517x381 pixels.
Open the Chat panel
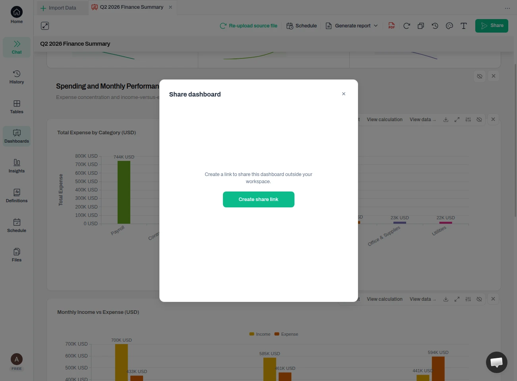tap(17, 47)
